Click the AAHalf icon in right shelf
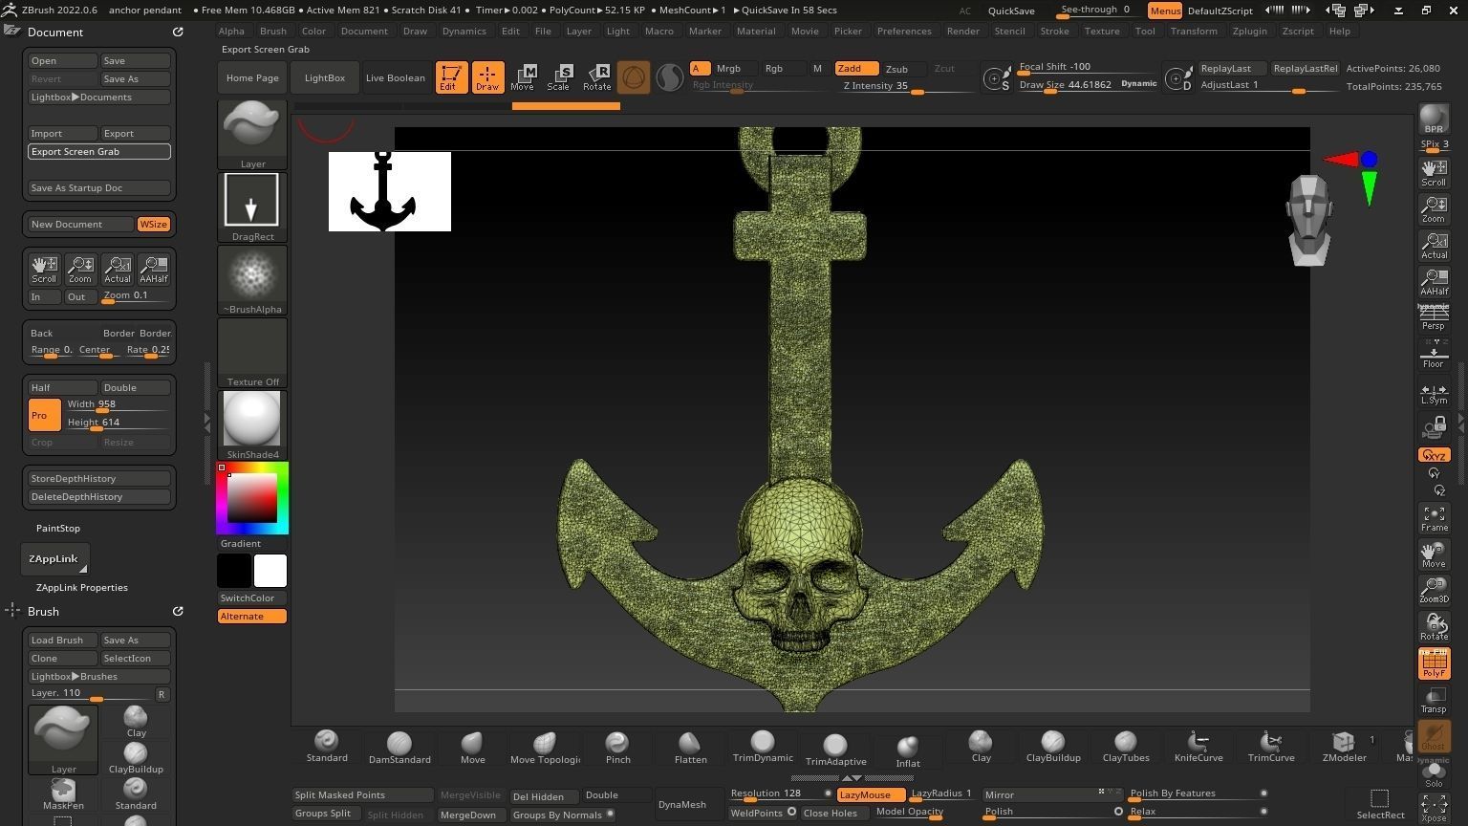 (1434, 281)
